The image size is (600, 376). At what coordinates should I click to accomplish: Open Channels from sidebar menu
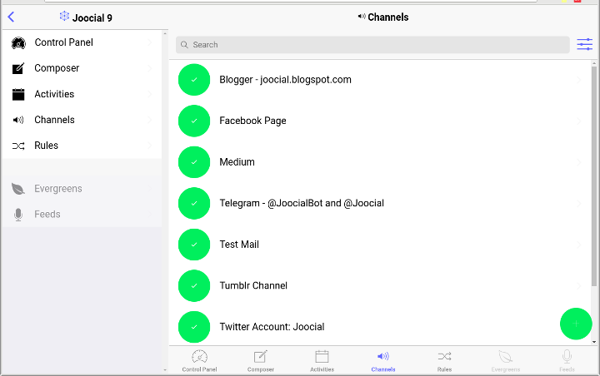click(x=82, y=120)
